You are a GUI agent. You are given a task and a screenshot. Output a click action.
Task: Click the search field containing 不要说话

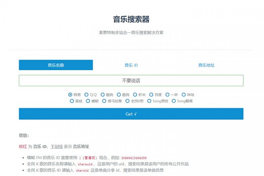(x=131, y=81)
